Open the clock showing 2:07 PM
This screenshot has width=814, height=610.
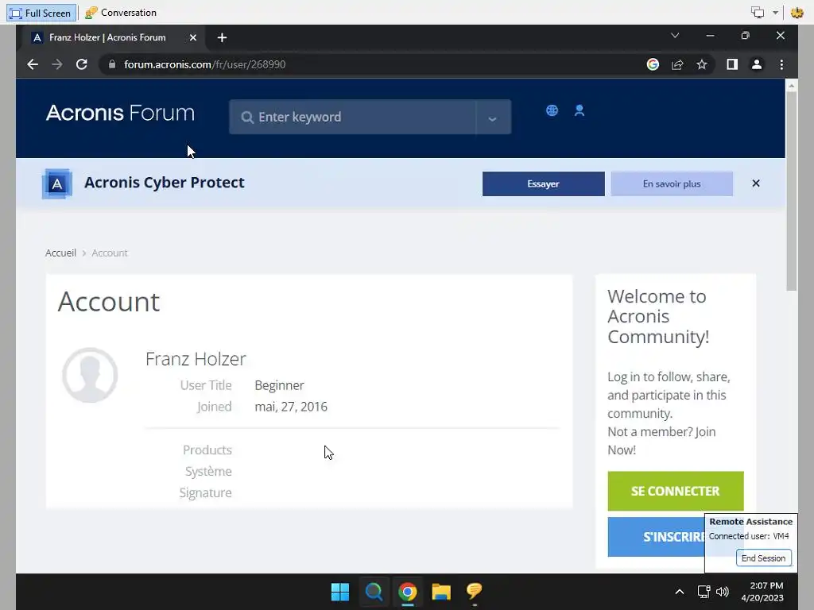[762, 591]
